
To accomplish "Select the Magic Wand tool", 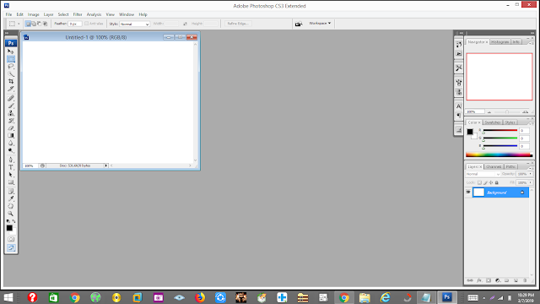I will tap(11, 74).
